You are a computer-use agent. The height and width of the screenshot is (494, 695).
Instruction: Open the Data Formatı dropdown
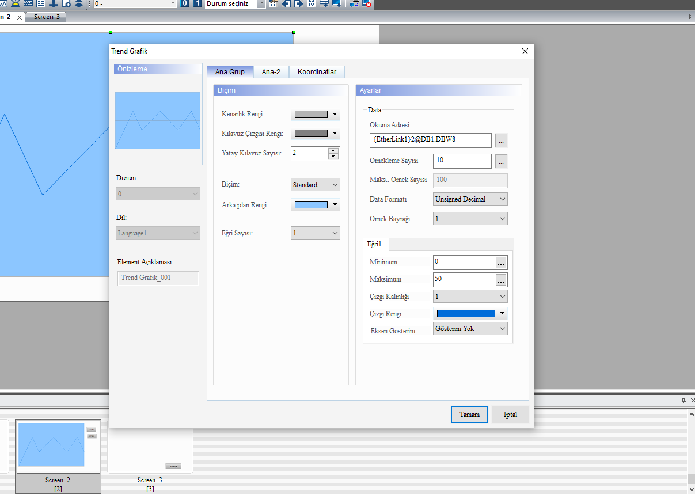(x=470, y=199)
